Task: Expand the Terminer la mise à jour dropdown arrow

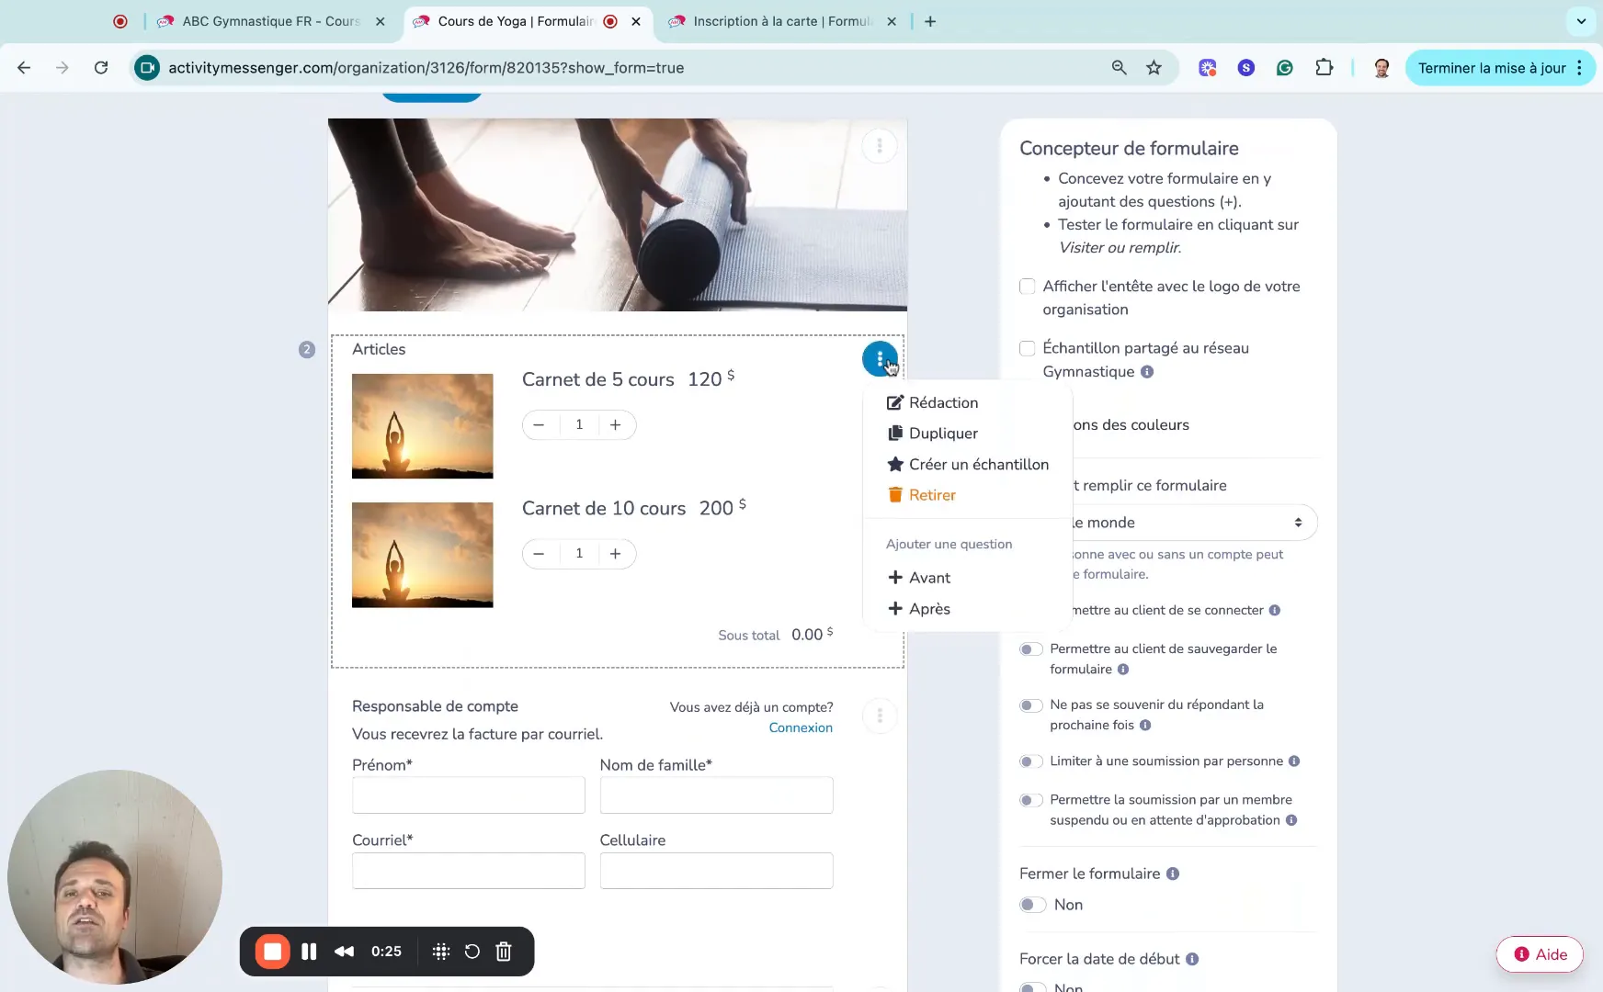Action: [x=1579, y=67]
